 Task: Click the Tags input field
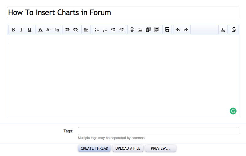(x=158, y=131)
